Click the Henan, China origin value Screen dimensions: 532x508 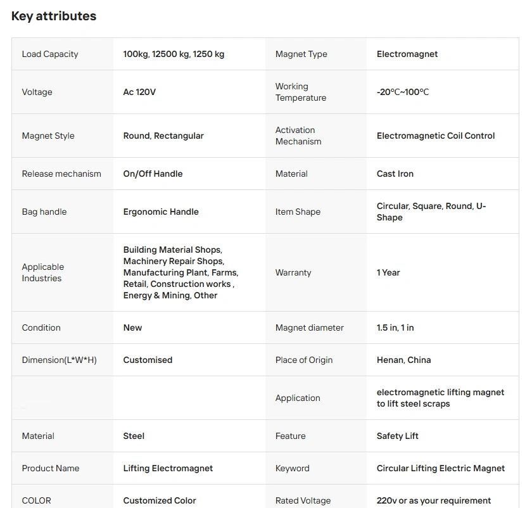(x=403, y=360)
